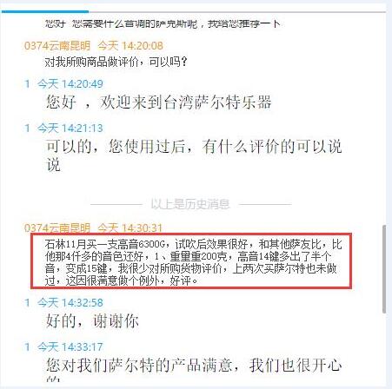
Task: Click the timestamp 今天 14:33:17
Action: (70, 346)
